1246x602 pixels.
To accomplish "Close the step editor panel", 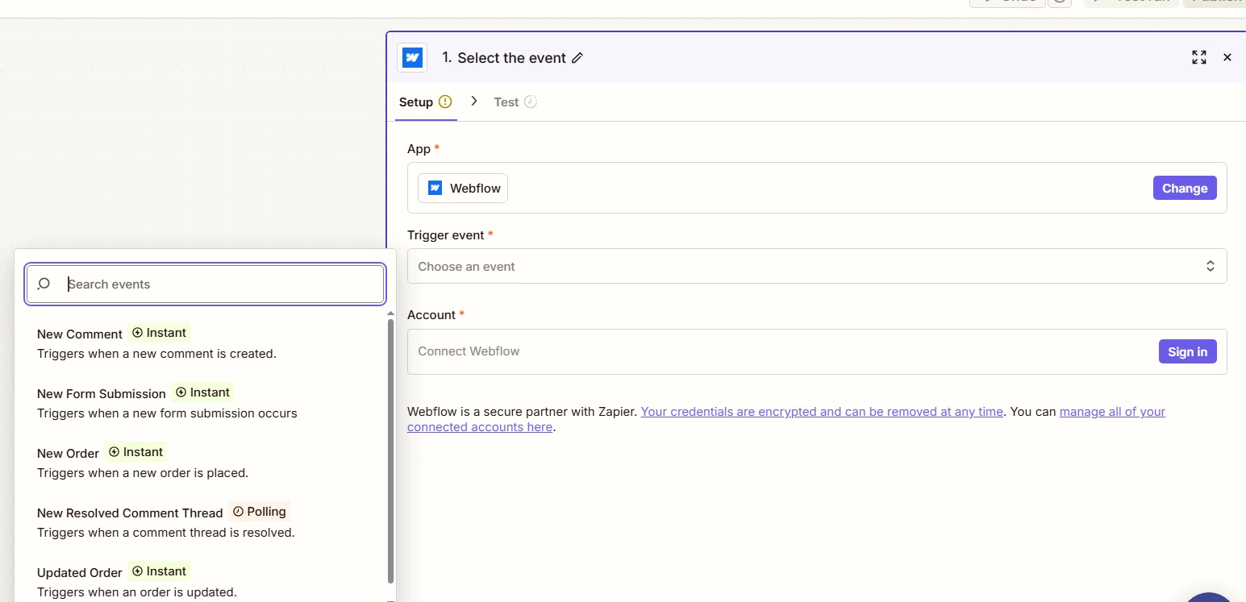I will coord(1227,57).
